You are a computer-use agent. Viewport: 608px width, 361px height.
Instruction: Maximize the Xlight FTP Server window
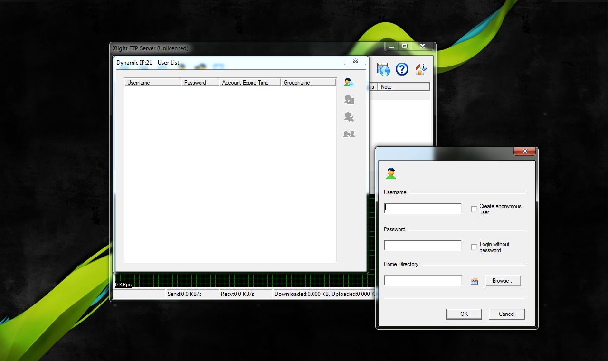click(405, 47)
